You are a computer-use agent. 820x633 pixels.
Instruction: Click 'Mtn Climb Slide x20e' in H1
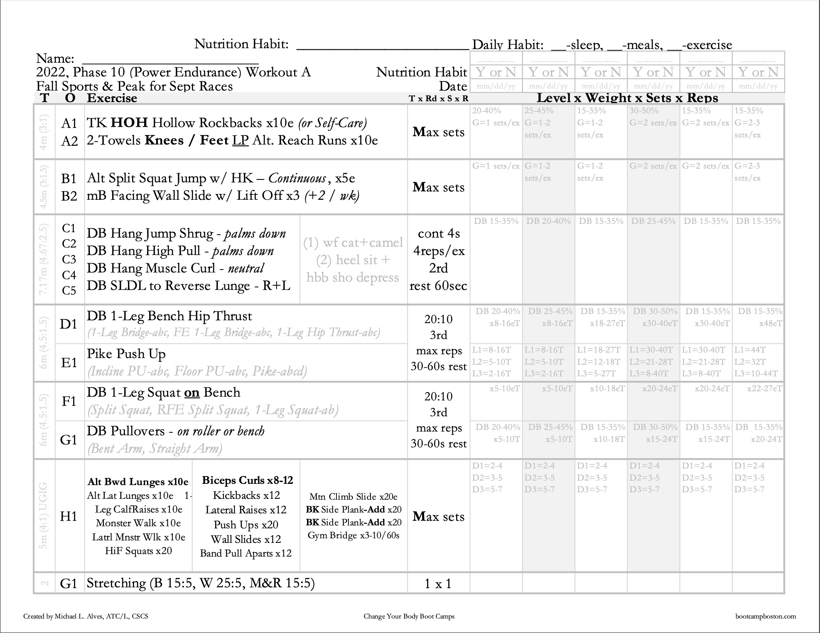coord(354,497)
